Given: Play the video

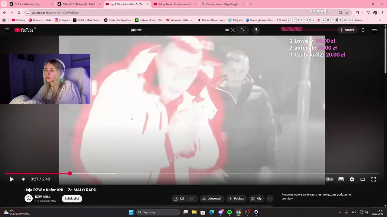Looking at the screenshot, I should 11,179.
